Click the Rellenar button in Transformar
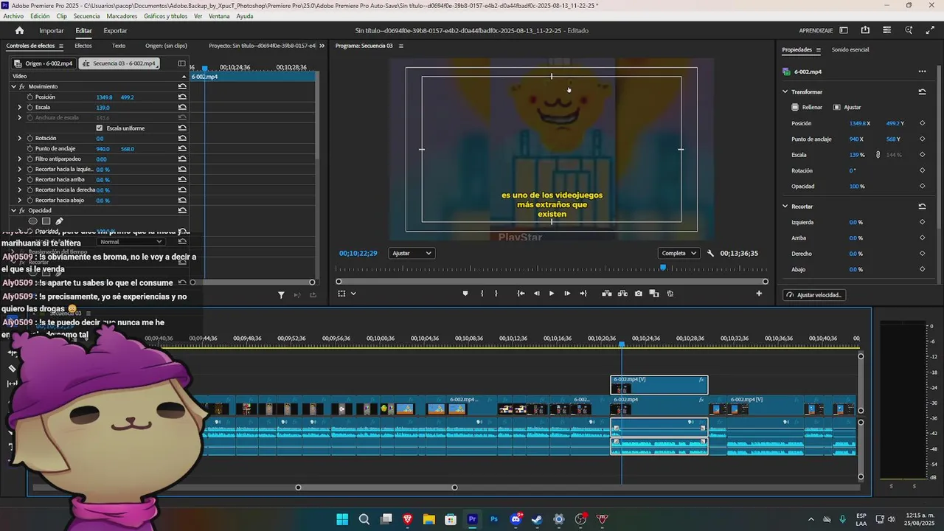This screenshot has height=531, width=944. tap(806, 107)
